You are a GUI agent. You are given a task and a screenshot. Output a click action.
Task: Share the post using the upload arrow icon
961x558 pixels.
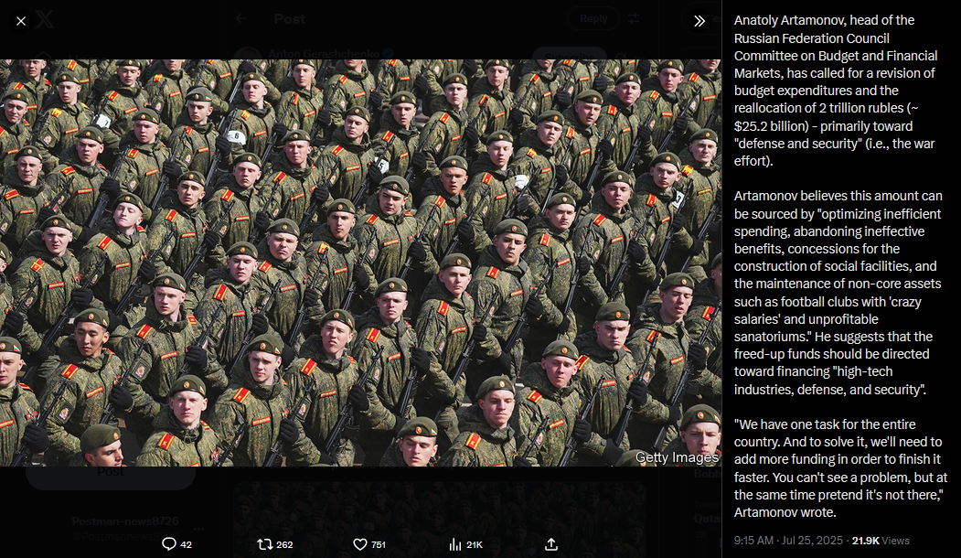(551, 544)
